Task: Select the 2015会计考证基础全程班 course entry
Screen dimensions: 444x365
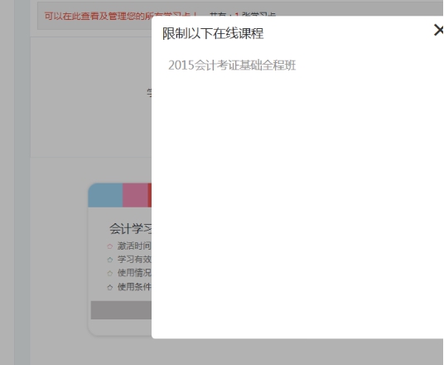Action: pos(232,66)
